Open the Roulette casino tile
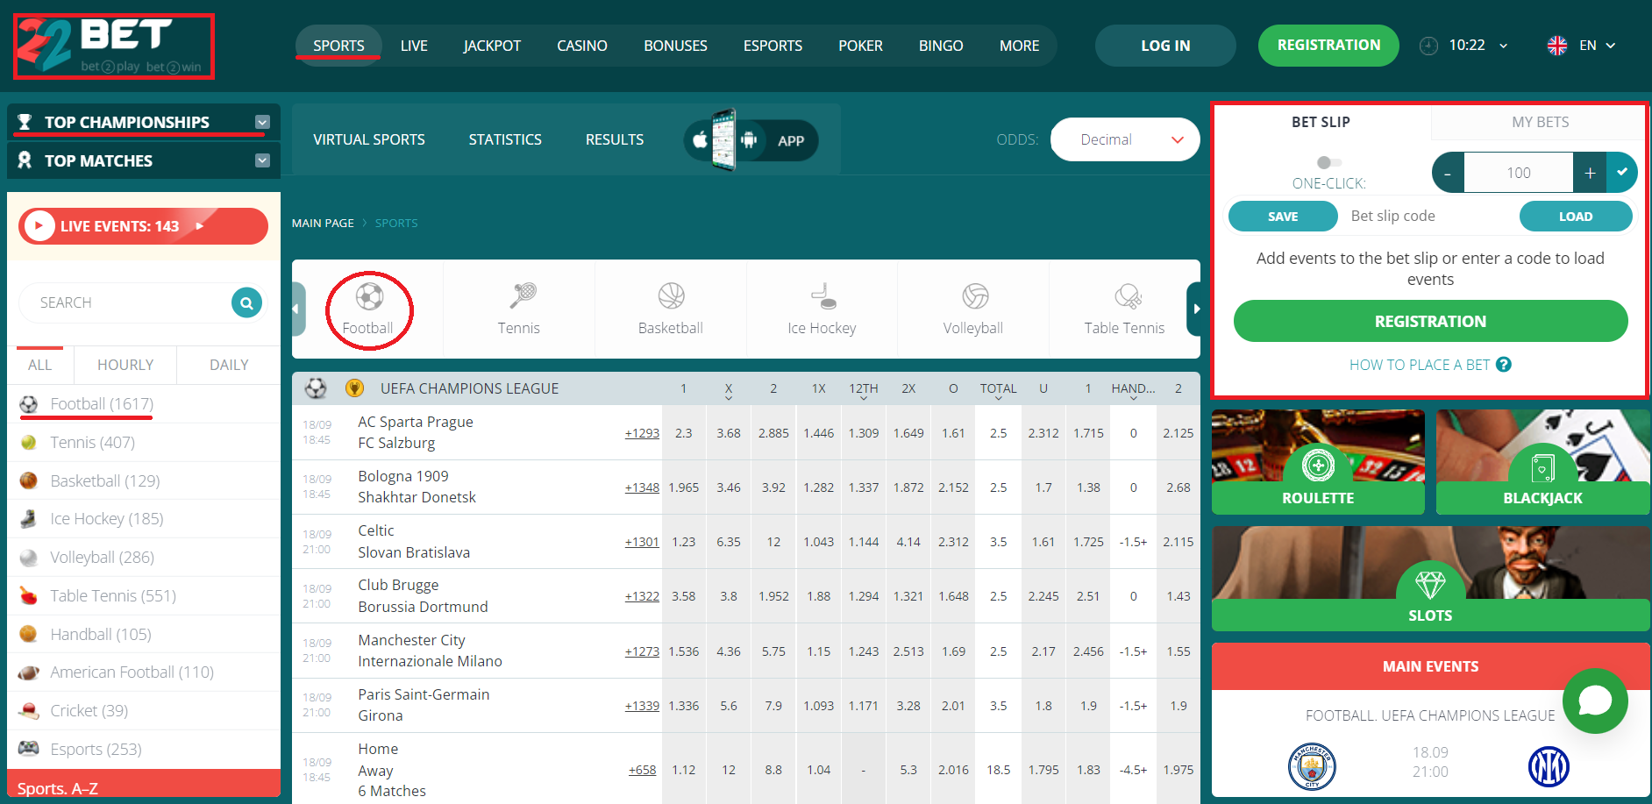 1318,462
